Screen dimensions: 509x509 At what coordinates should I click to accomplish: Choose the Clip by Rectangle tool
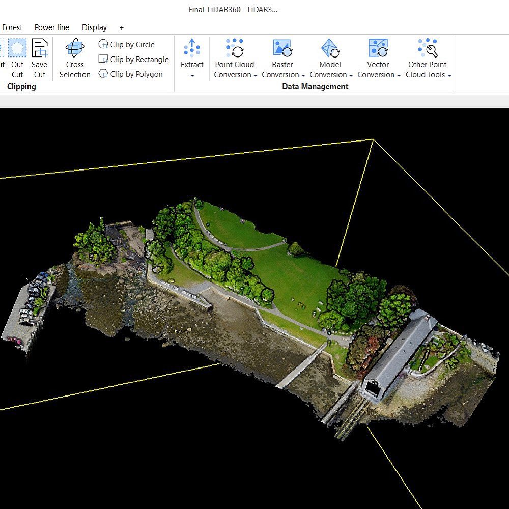pyautogui.click(x=134, y=60)
